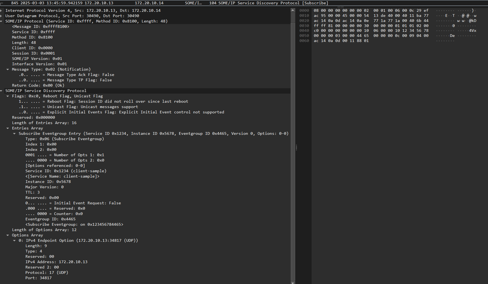Screen dimensions: 488x284
Task: Collapse the IPv4 Endpoint Option node
Action: (14, 240)
